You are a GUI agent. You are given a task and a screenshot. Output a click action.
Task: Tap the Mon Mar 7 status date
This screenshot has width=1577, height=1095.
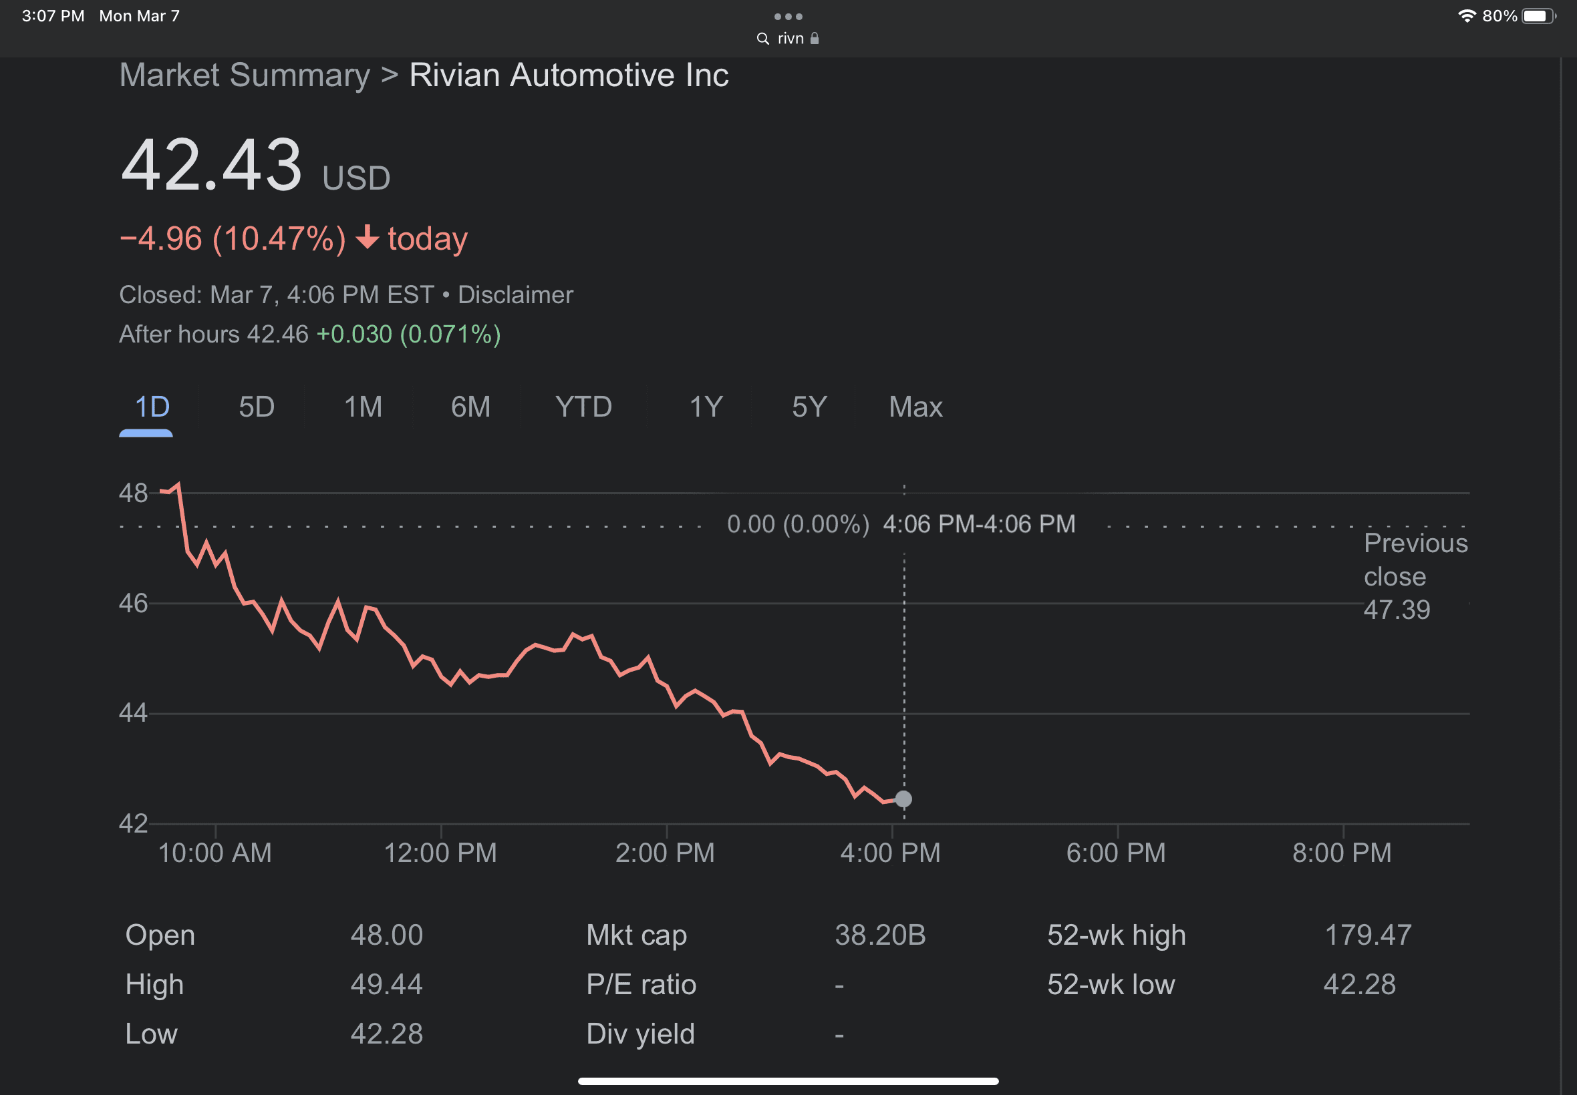click(140, 16)
